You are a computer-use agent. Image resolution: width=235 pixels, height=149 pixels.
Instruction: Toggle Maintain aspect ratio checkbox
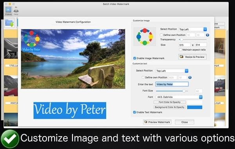pos(180,50)
